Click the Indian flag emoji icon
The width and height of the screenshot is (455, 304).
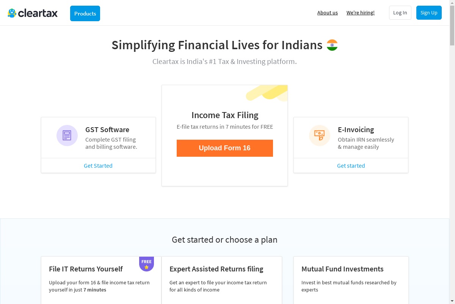[x=332, y=45]
